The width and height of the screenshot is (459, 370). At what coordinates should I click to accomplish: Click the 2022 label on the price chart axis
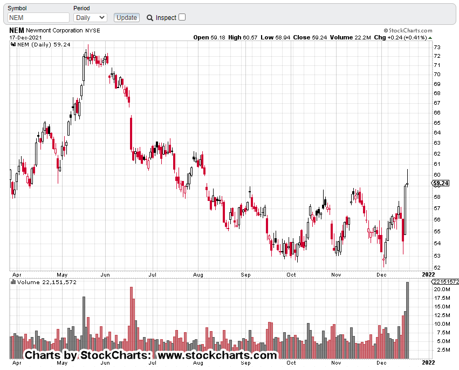tap(428, 274)
